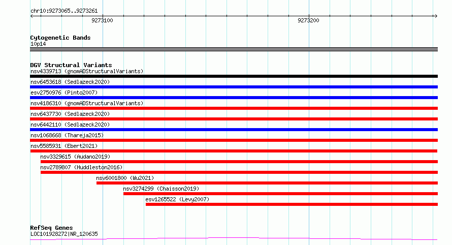The height and width of the screenshot is (245, 452).
Task: Select the blue nsv6442110 variant bar
Action: pyautogui.click(x=234, y=130)
